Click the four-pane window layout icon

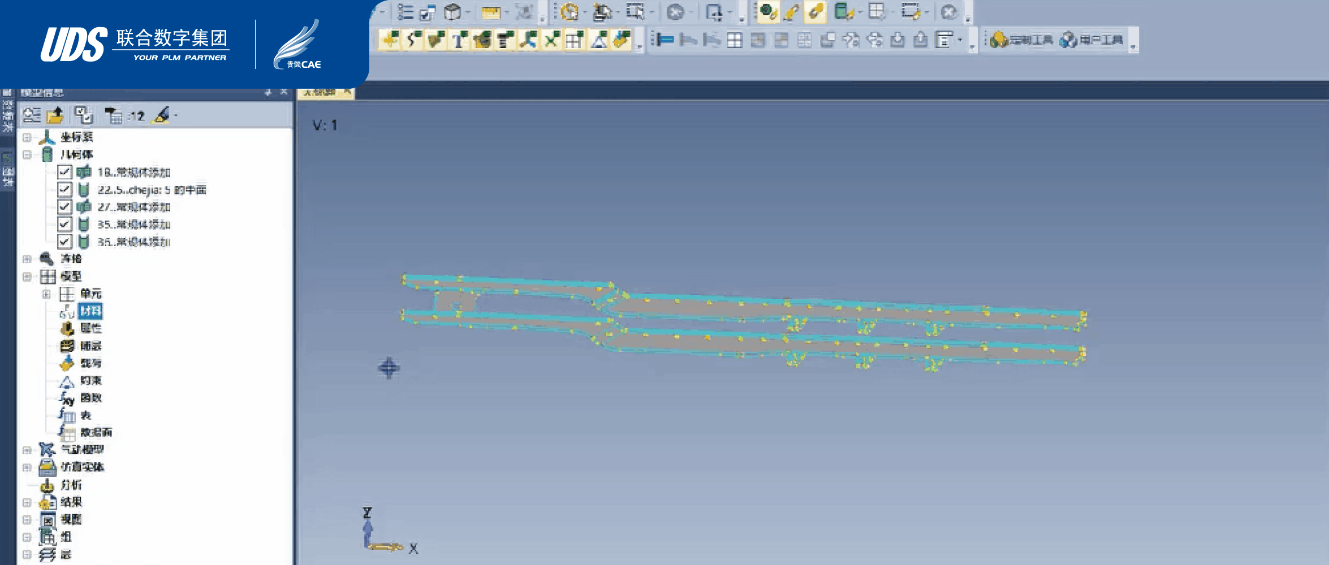point(734,40)
